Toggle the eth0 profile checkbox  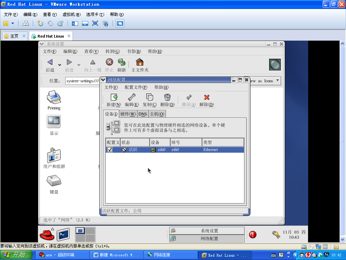pos(110,150)
